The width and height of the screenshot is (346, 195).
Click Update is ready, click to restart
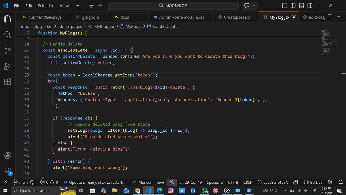pyautogui.click(x=93, y=182)
